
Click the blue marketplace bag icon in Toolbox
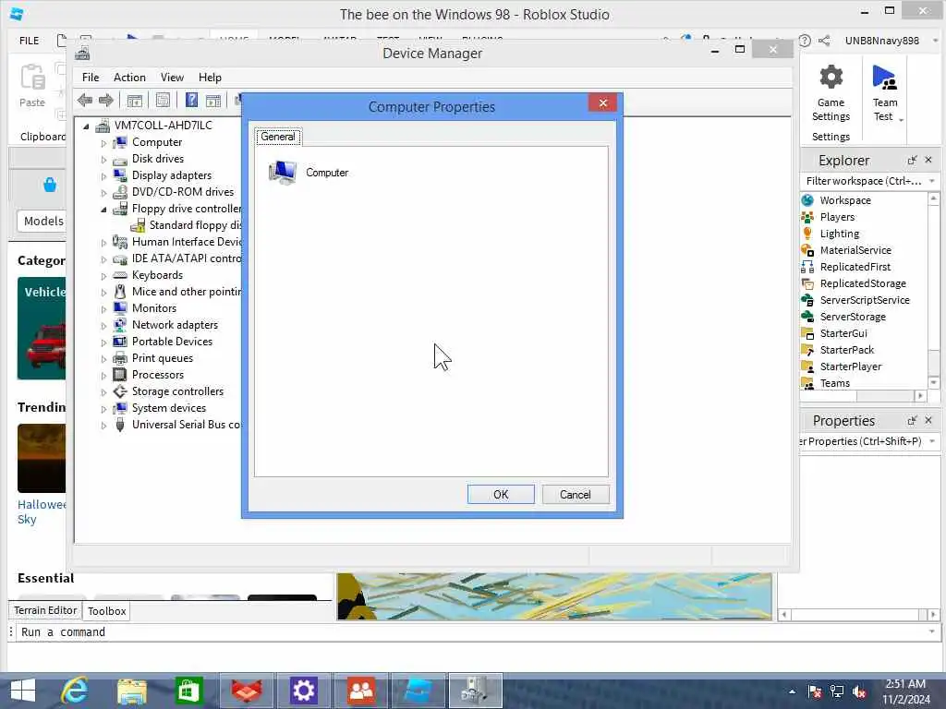[50, 185]
